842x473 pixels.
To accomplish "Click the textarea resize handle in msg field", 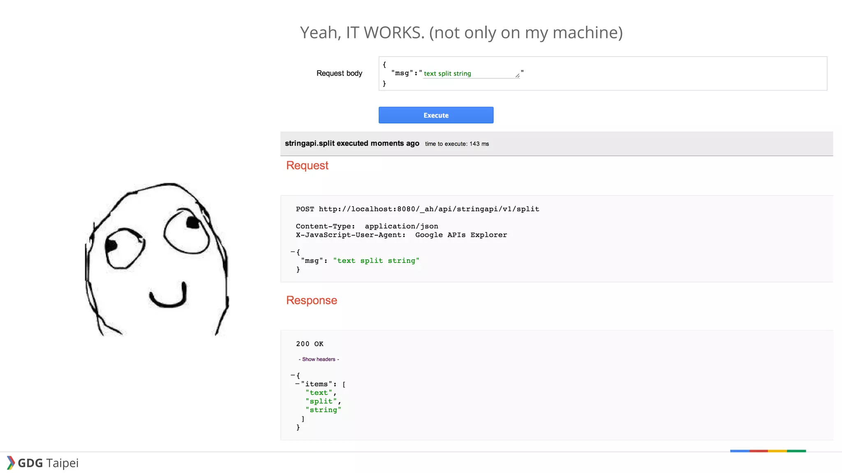I will (x=517, y=76).
